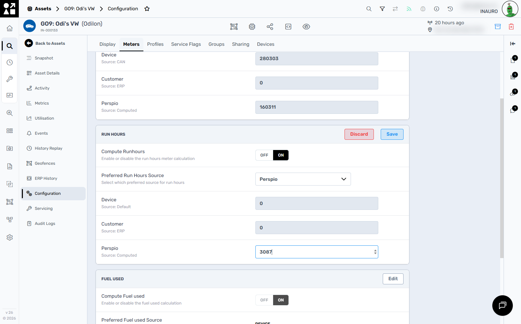Image resolution: width=521 pixels, height=324 pixels.
Task: Switch Compute Fuel used to ON
Action: [x=281, y=300]
